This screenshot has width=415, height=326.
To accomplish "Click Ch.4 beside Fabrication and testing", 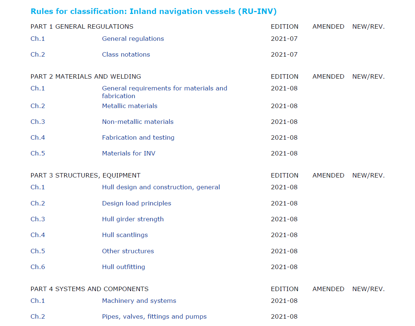I will click(38, 137).
